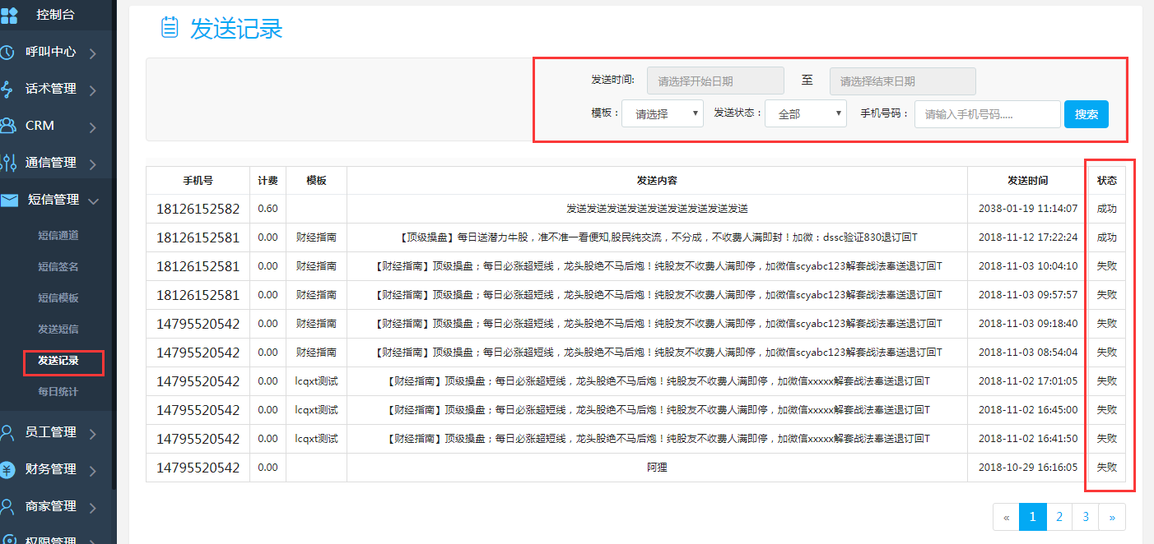
Task: Click the 员工管理 person icon
Action: 7,432
